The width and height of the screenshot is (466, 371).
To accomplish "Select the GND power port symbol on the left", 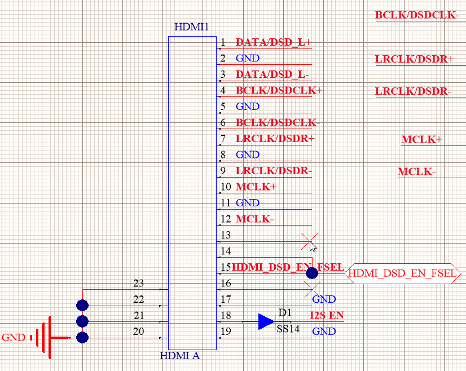I will coord(51,337).
